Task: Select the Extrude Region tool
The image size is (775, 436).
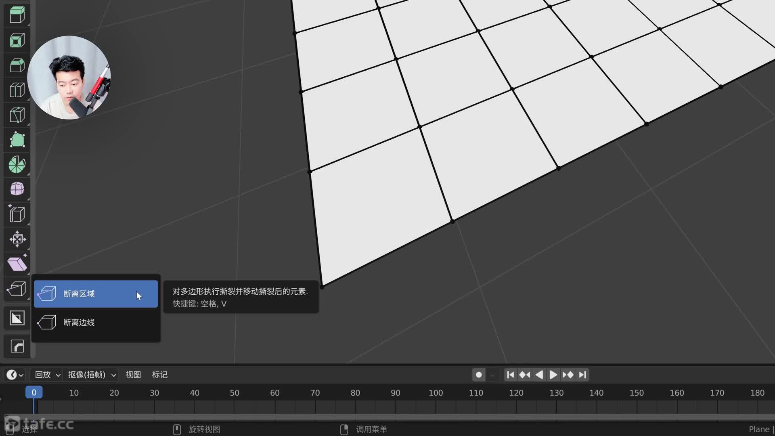Action: click(x=17, y=15)
